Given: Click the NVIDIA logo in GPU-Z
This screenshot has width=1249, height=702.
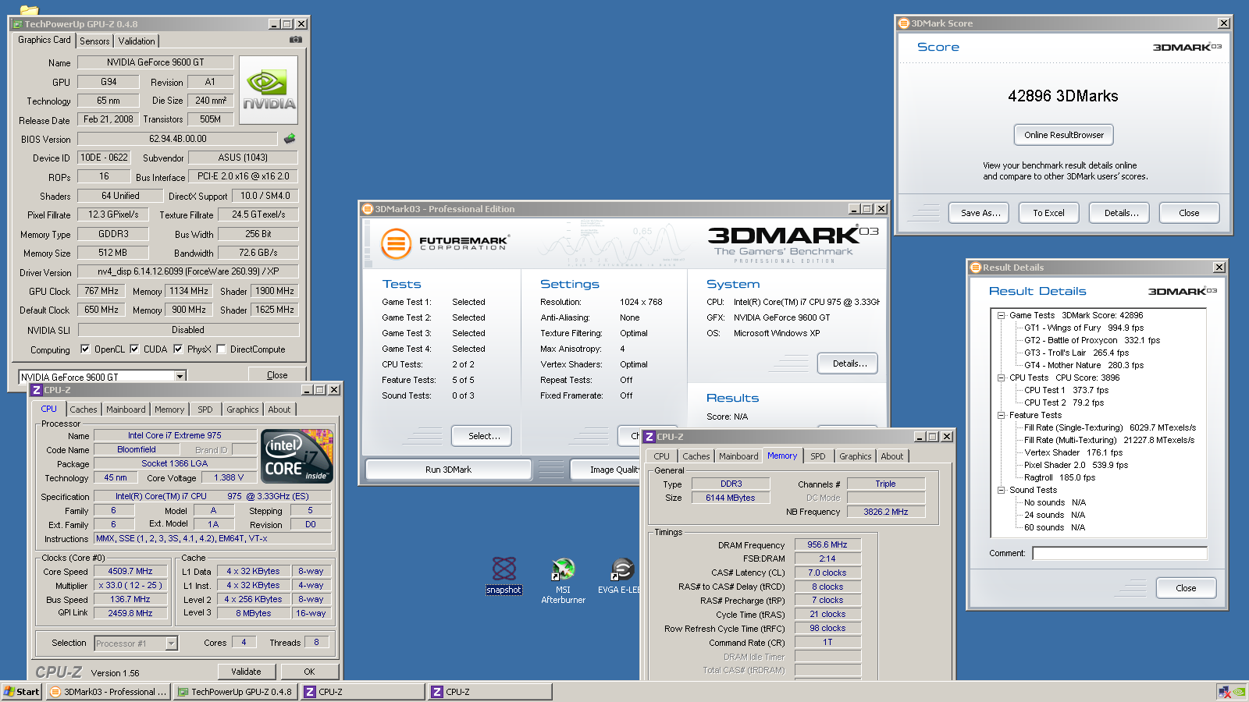Looking at the screenshot, I should (269, 90).
